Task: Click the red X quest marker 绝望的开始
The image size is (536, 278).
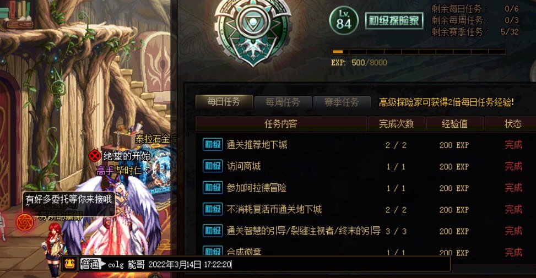Action: [x=95, y=156]
